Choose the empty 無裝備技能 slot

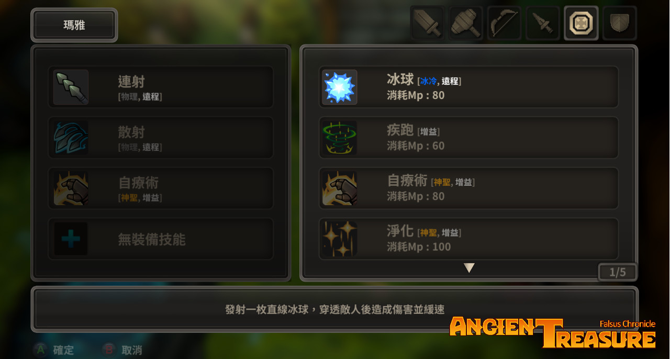(x=161, y=239)
